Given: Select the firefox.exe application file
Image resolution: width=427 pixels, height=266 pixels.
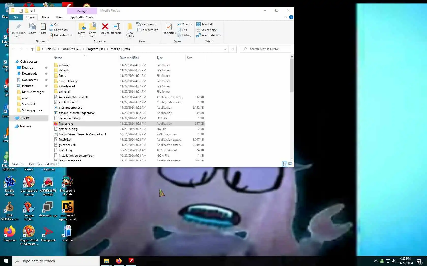Looking at the screenshot, I should point(129,124).
